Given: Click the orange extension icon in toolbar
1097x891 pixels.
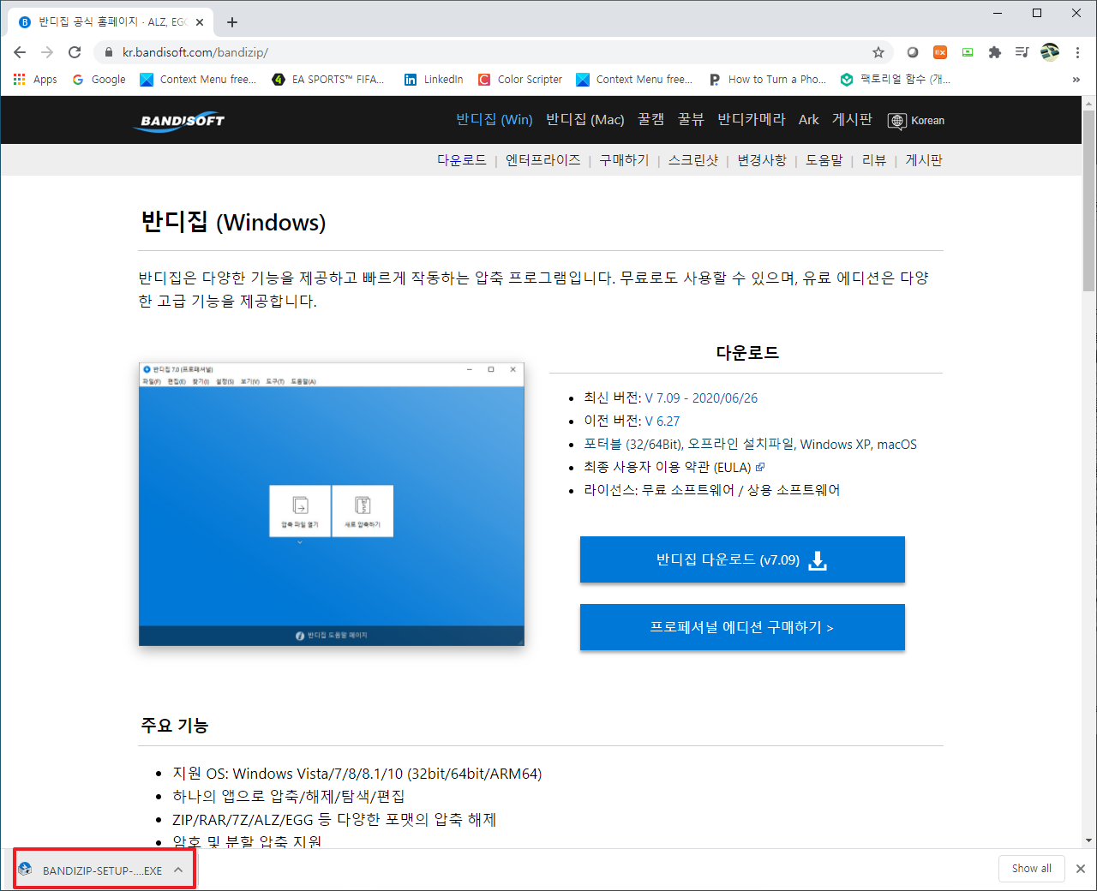Looking at the screenshot, I should [940, 52].
